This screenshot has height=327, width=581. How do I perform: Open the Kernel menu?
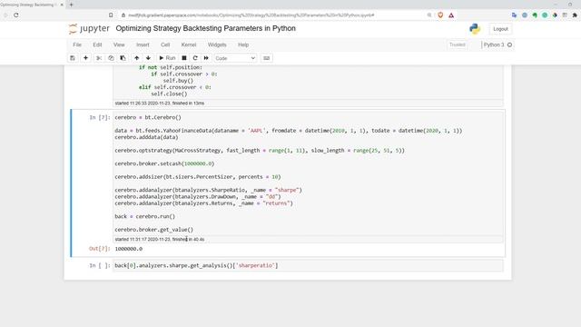pos(189,45)
